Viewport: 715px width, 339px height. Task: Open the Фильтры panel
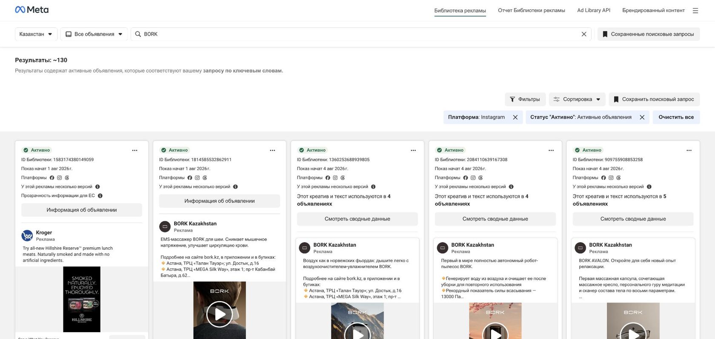525,99
